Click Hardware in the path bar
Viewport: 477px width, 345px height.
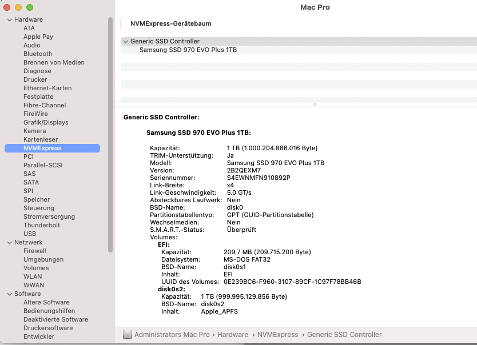(x=233, y=335)
